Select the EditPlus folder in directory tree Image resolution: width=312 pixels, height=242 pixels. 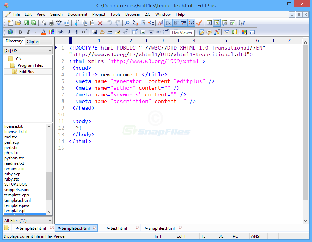point(27,72)
